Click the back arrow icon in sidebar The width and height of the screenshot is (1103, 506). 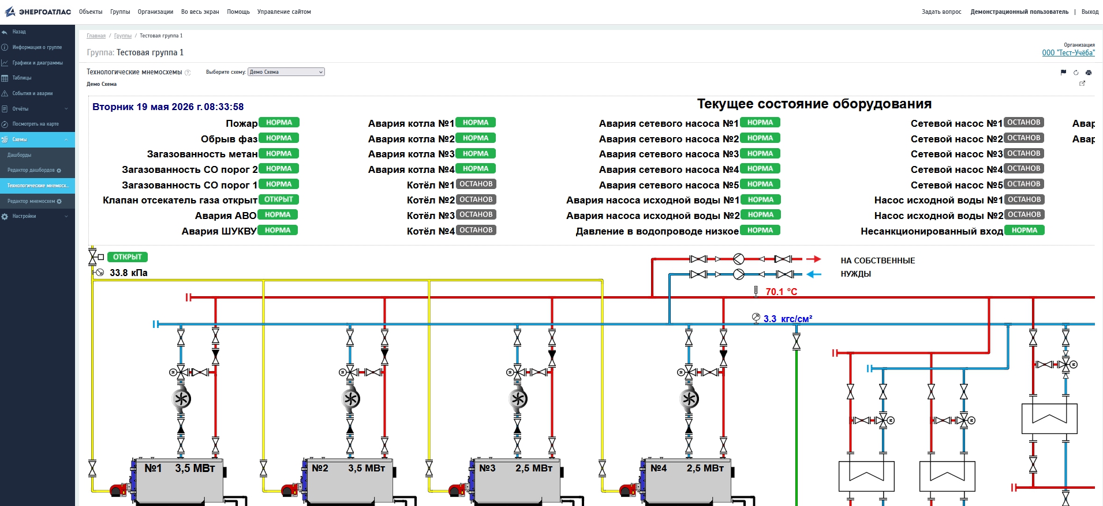(5, 32)
